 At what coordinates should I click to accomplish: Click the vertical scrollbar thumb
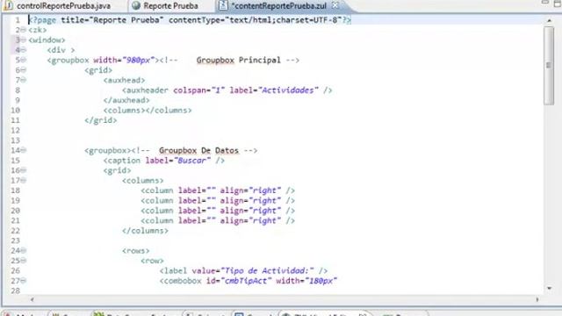[x=549, y=66]
